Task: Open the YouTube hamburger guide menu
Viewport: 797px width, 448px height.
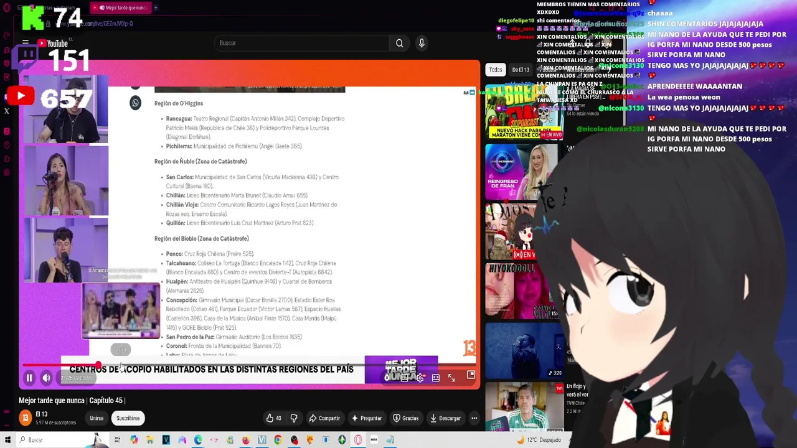Action: (26, 43)
